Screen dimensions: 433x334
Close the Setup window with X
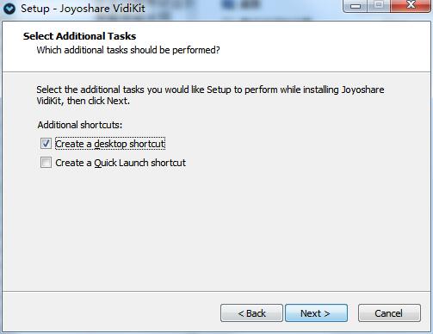pyautogui.click(x=411, y=6)
